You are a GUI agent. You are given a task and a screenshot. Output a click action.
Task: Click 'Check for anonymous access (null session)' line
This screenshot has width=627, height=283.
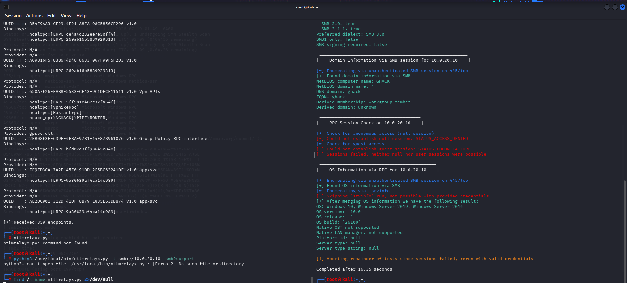click(x=375, y=134)
